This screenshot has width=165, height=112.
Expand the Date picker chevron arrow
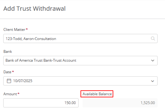point(152,81)
